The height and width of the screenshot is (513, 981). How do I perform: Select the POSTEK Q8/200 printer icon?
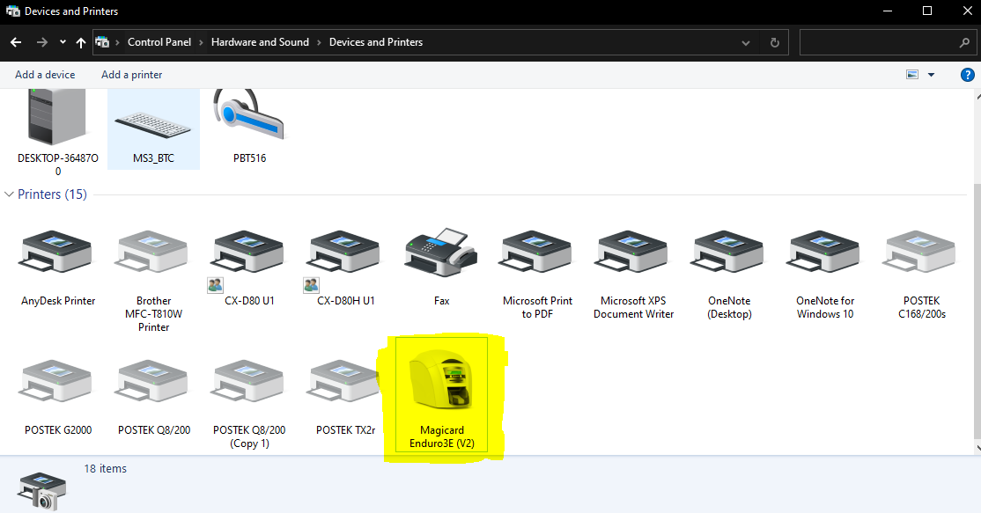pyautogui.click(x=152, y=380)
